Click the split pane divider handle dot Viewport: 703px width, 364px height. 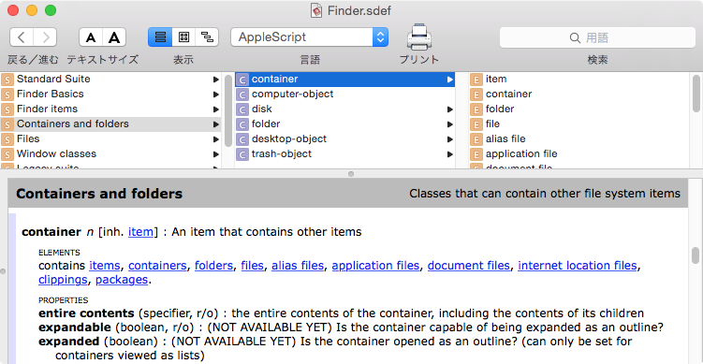[351, 173]
